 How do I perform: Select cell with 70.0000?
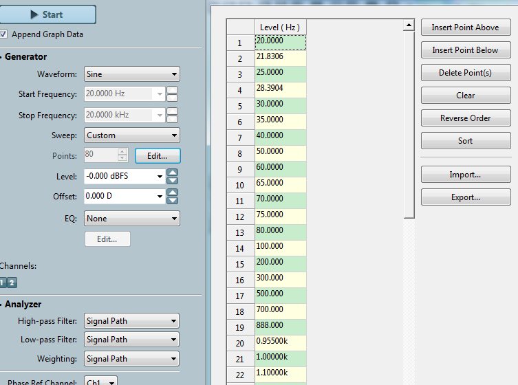281,201
